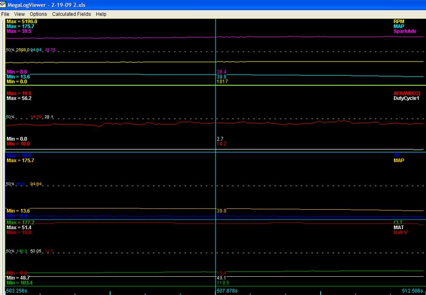426x295 pixels.
Task: Open the Help menu
Action: (x=101, y=14)
